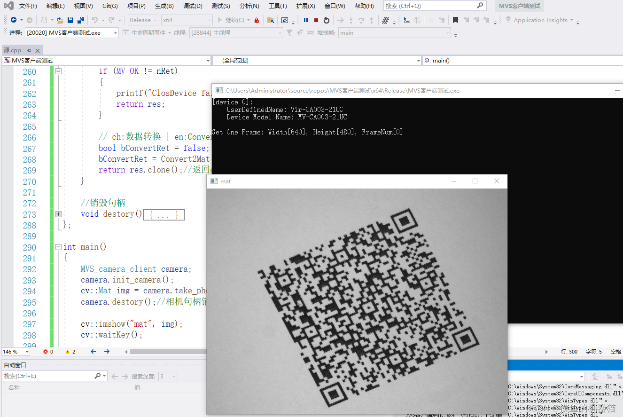Viewport: 623px width, 417px height.
Task: Click the Save All multi-disk icon
Action: tap(81, 20)
